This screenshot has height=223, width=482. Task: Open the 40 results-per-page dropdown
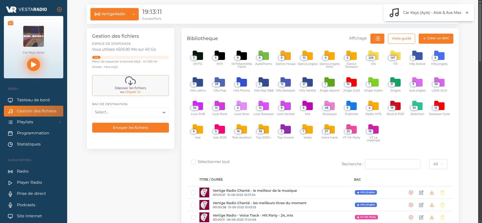438,164
